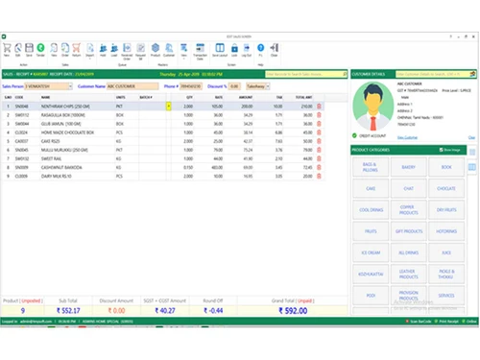
Task: Select the SWEET RAIL item row
Action: [163, 158]
